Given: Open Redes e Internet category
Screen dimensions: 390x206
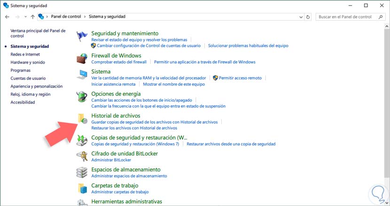Looking at the screenshot, I should (25, 54).
